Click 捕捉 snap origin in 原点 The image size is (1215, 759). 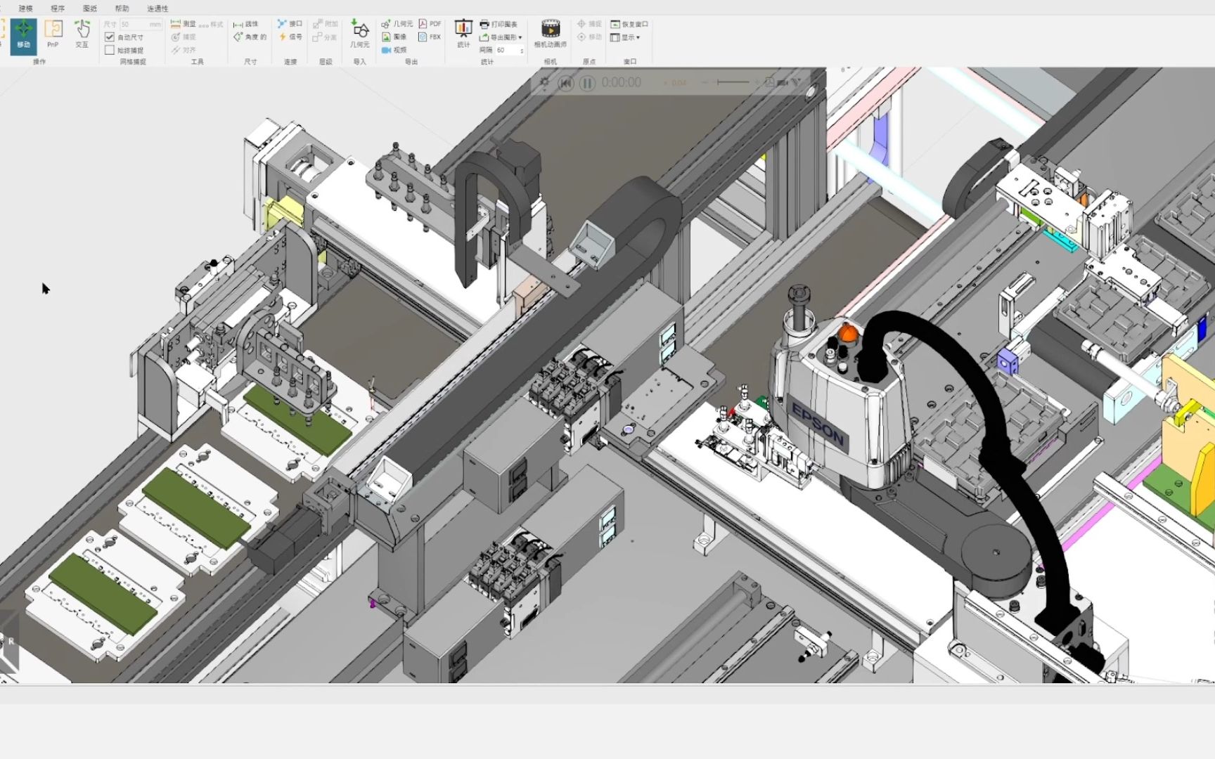click(589, 24)
